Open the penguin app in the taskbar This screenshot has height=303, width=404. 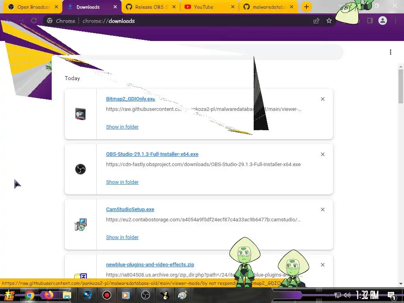click(165, 295)
